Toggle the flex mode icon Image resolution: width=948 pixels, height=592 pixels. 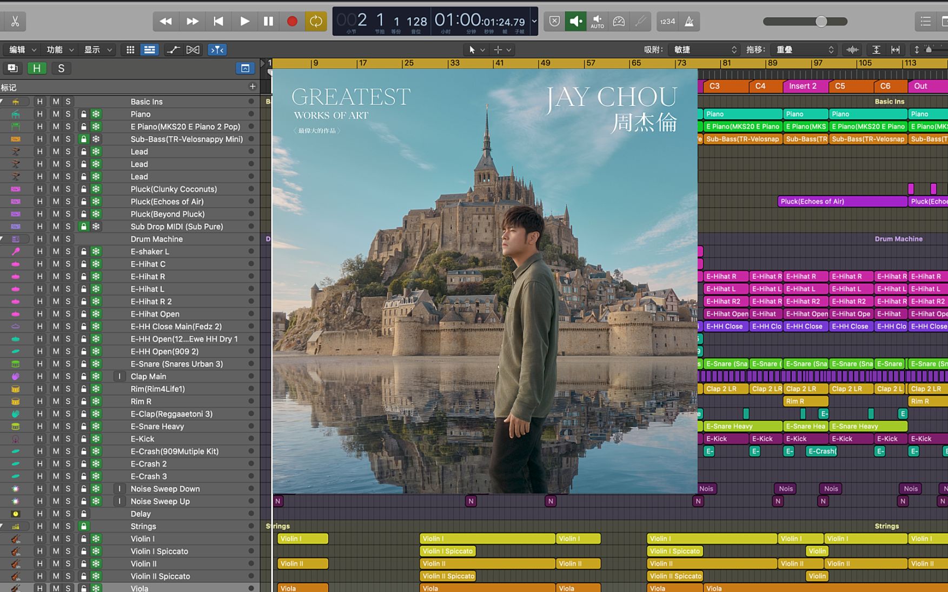click(x=193, y=50)
